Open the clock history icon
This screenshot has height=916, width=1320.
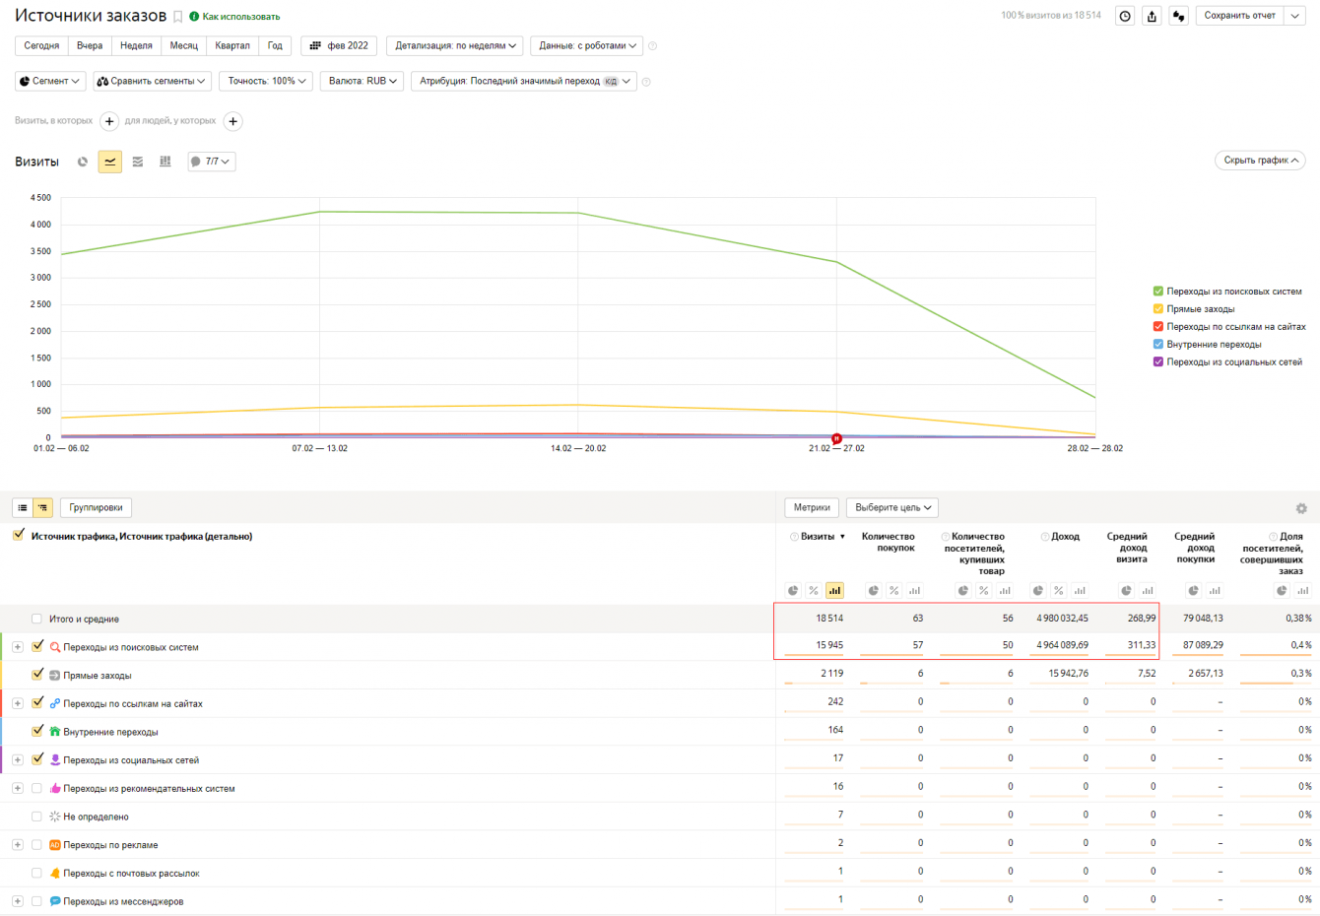1125,16
